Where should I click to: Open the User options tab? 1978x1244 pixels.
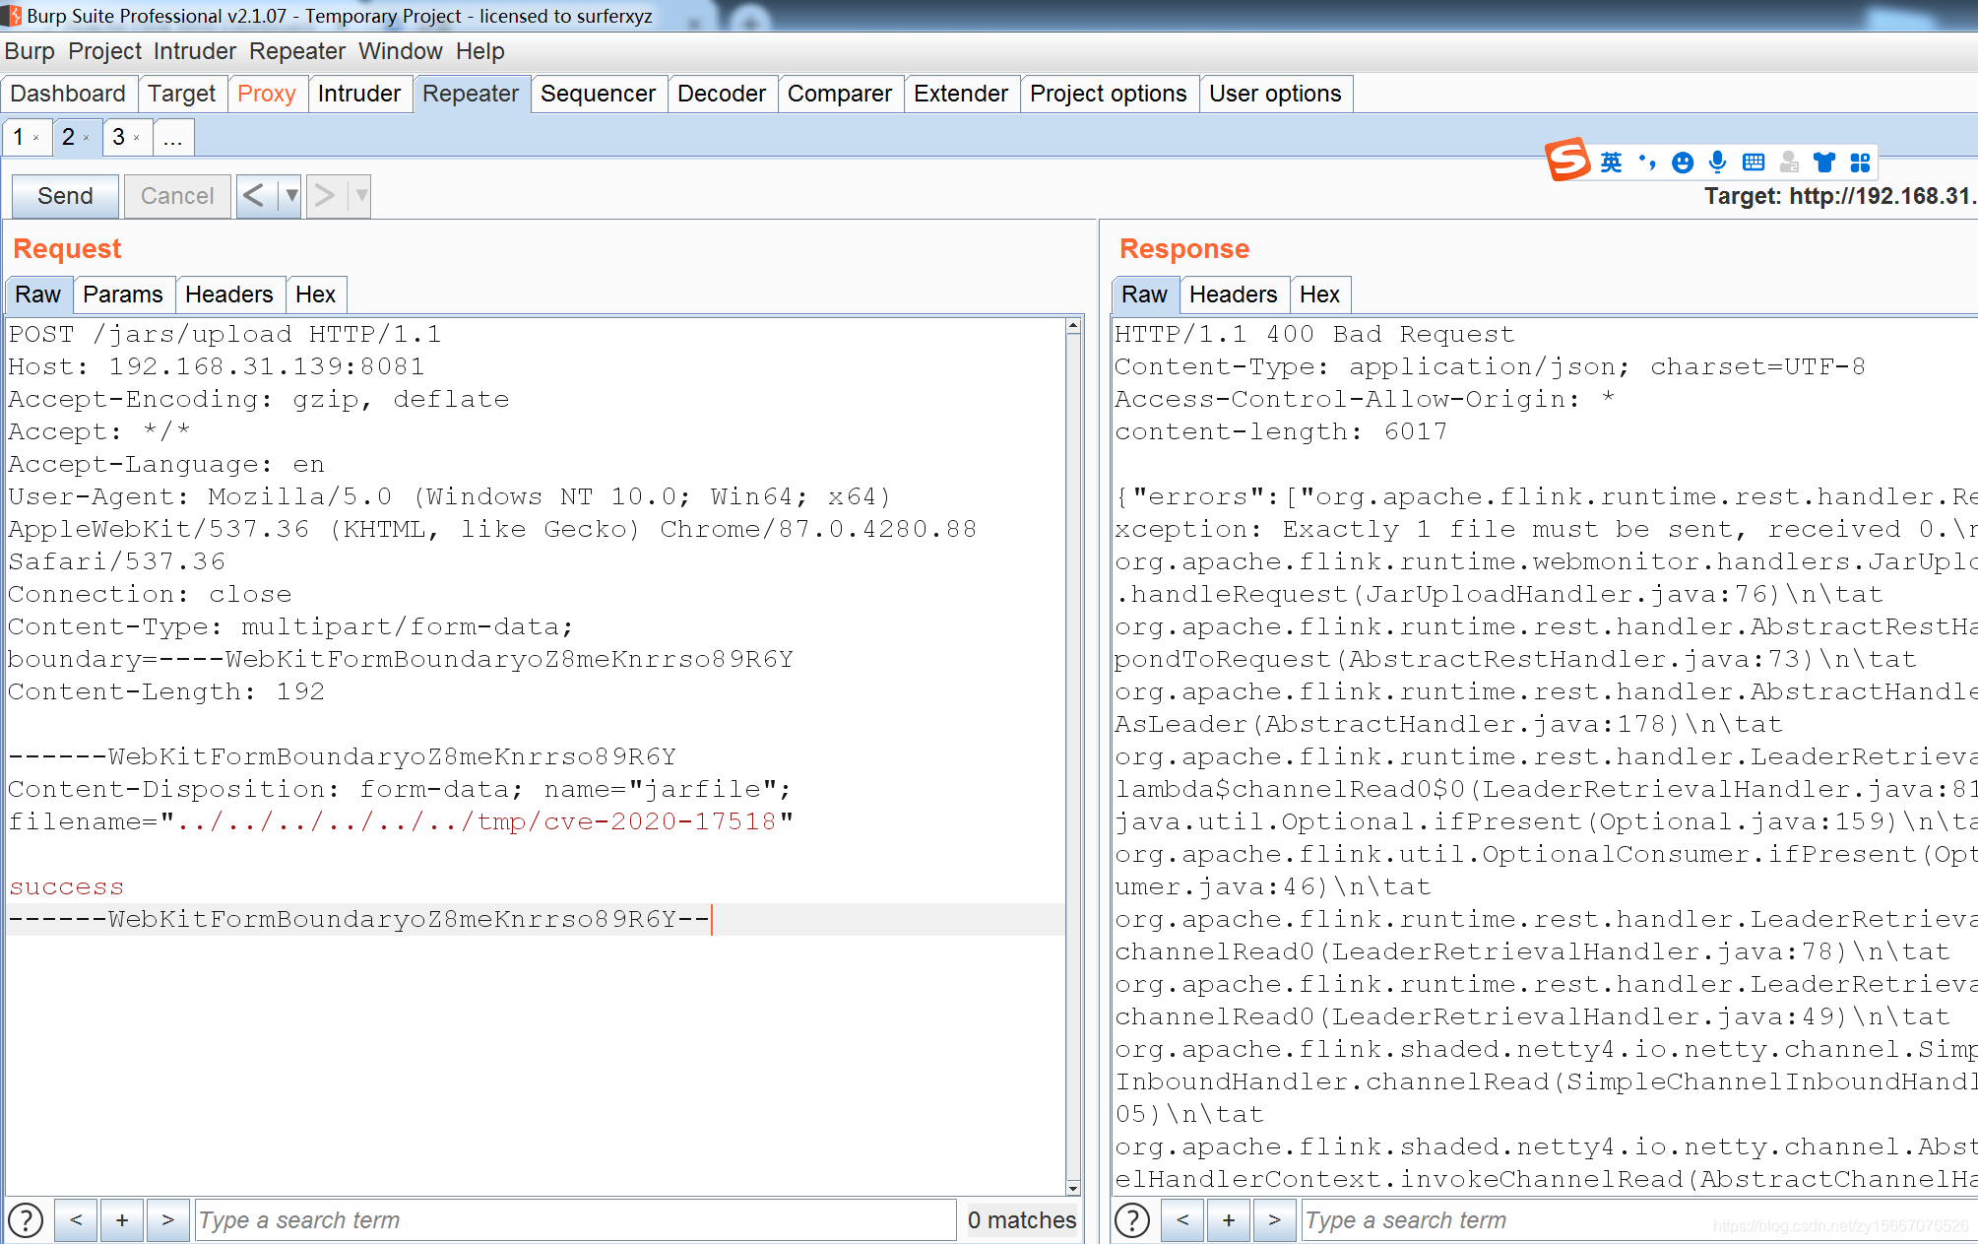[1275, 94]
